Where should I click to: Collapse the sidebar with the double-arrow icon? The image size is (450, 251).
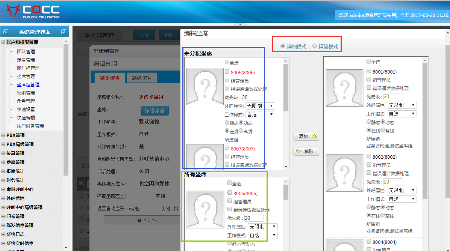click(x=6, y=32)
